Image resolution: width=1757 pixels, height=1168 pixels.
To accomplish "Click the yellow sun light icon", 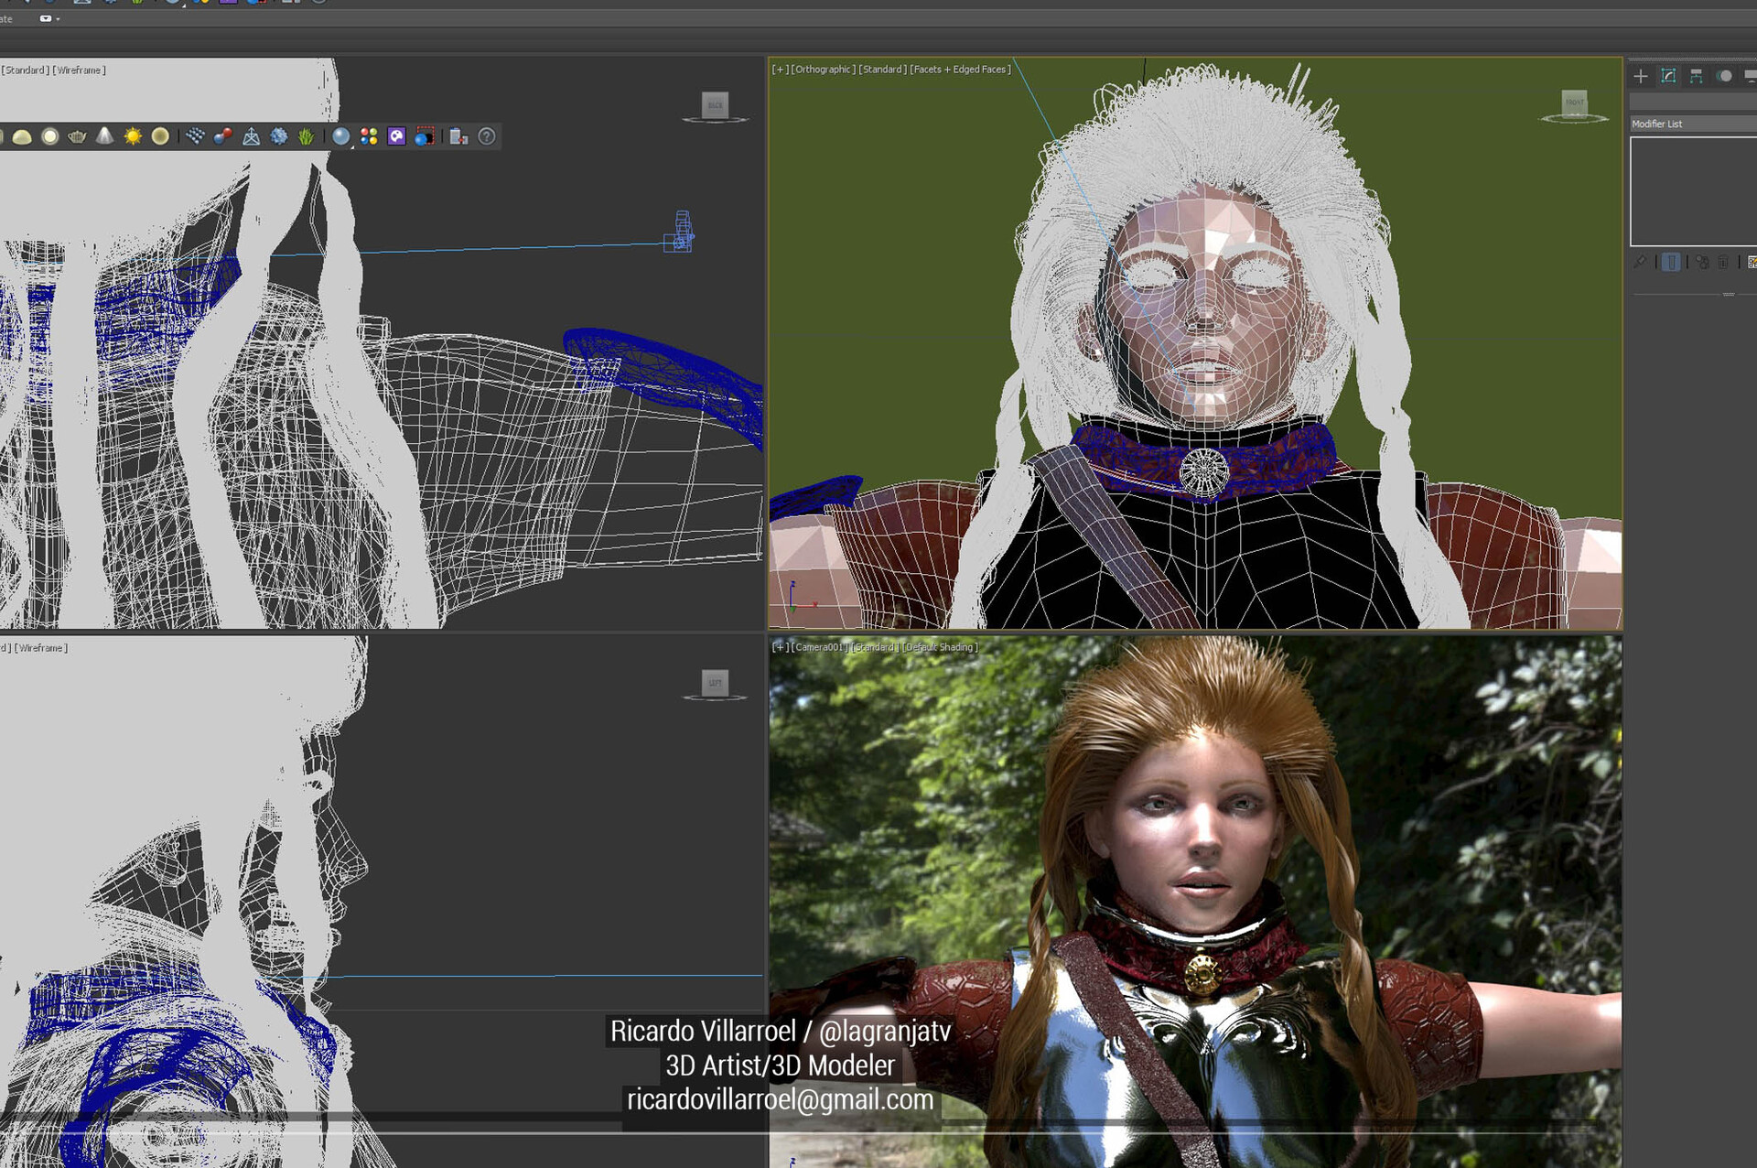I will [133, 136].
